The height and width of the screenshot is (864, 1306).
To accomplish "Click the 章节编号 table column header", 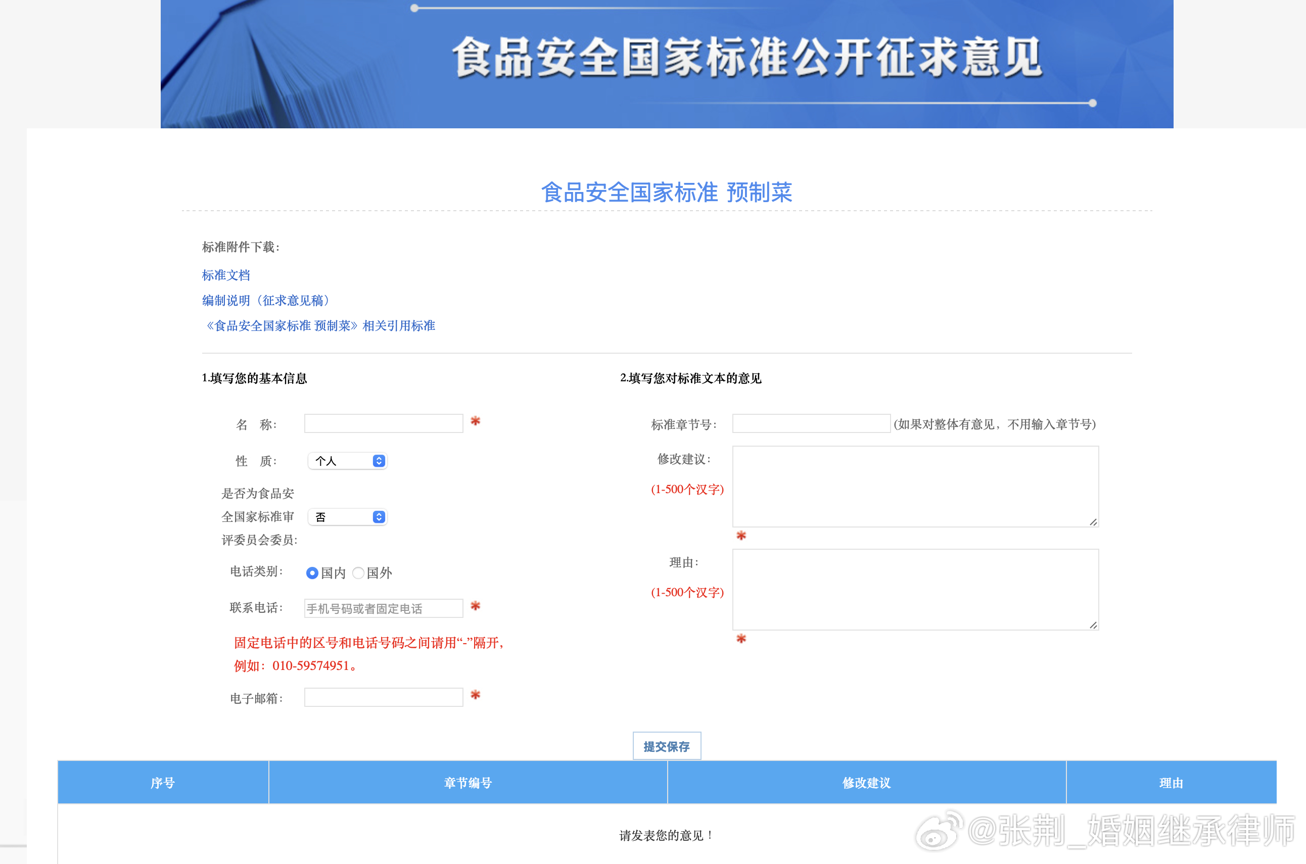I will 468,783.
